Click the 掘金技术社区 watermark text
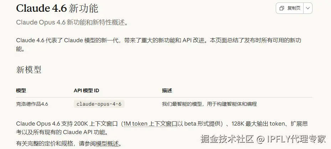Viewport: 331px width, 149px height. click(x=227, y=139)
